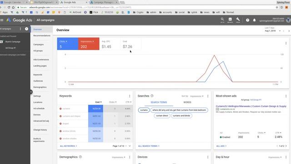The image size is (291, 164).
Task: Open the Help question mark icon
Action: [x=247, y=20]
